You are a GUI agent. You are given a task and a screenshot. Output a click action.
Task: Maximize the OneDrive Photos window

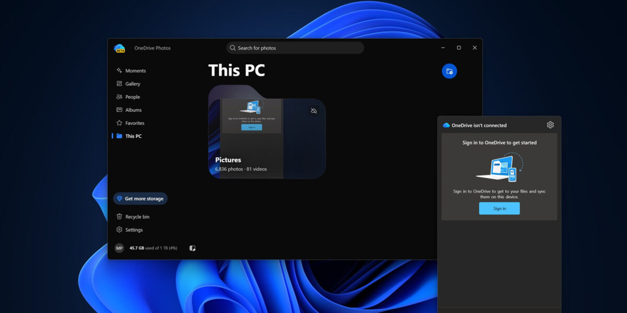coord(459,48)
